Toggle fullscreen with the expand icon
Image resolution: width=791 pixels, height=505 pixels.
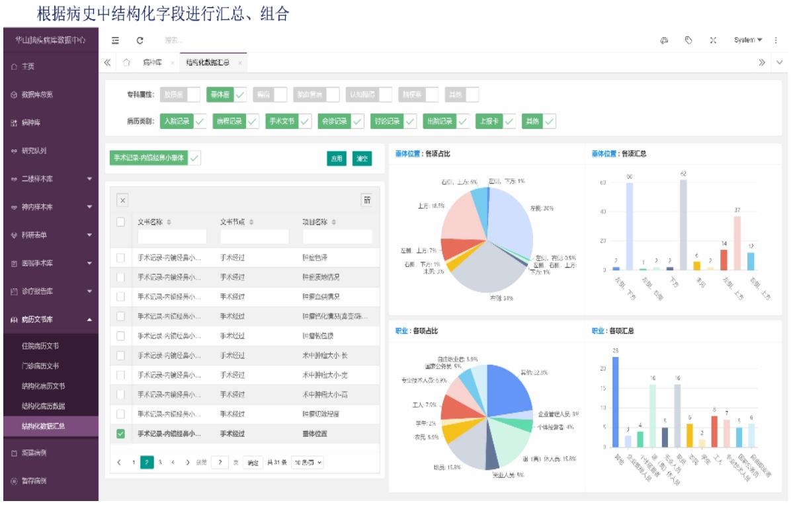[714, 40]
